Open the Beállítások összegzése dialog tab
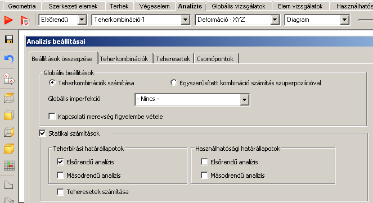The height and width of the screenshot is (203, 373). pyautogui.click(x=62, y=58)
